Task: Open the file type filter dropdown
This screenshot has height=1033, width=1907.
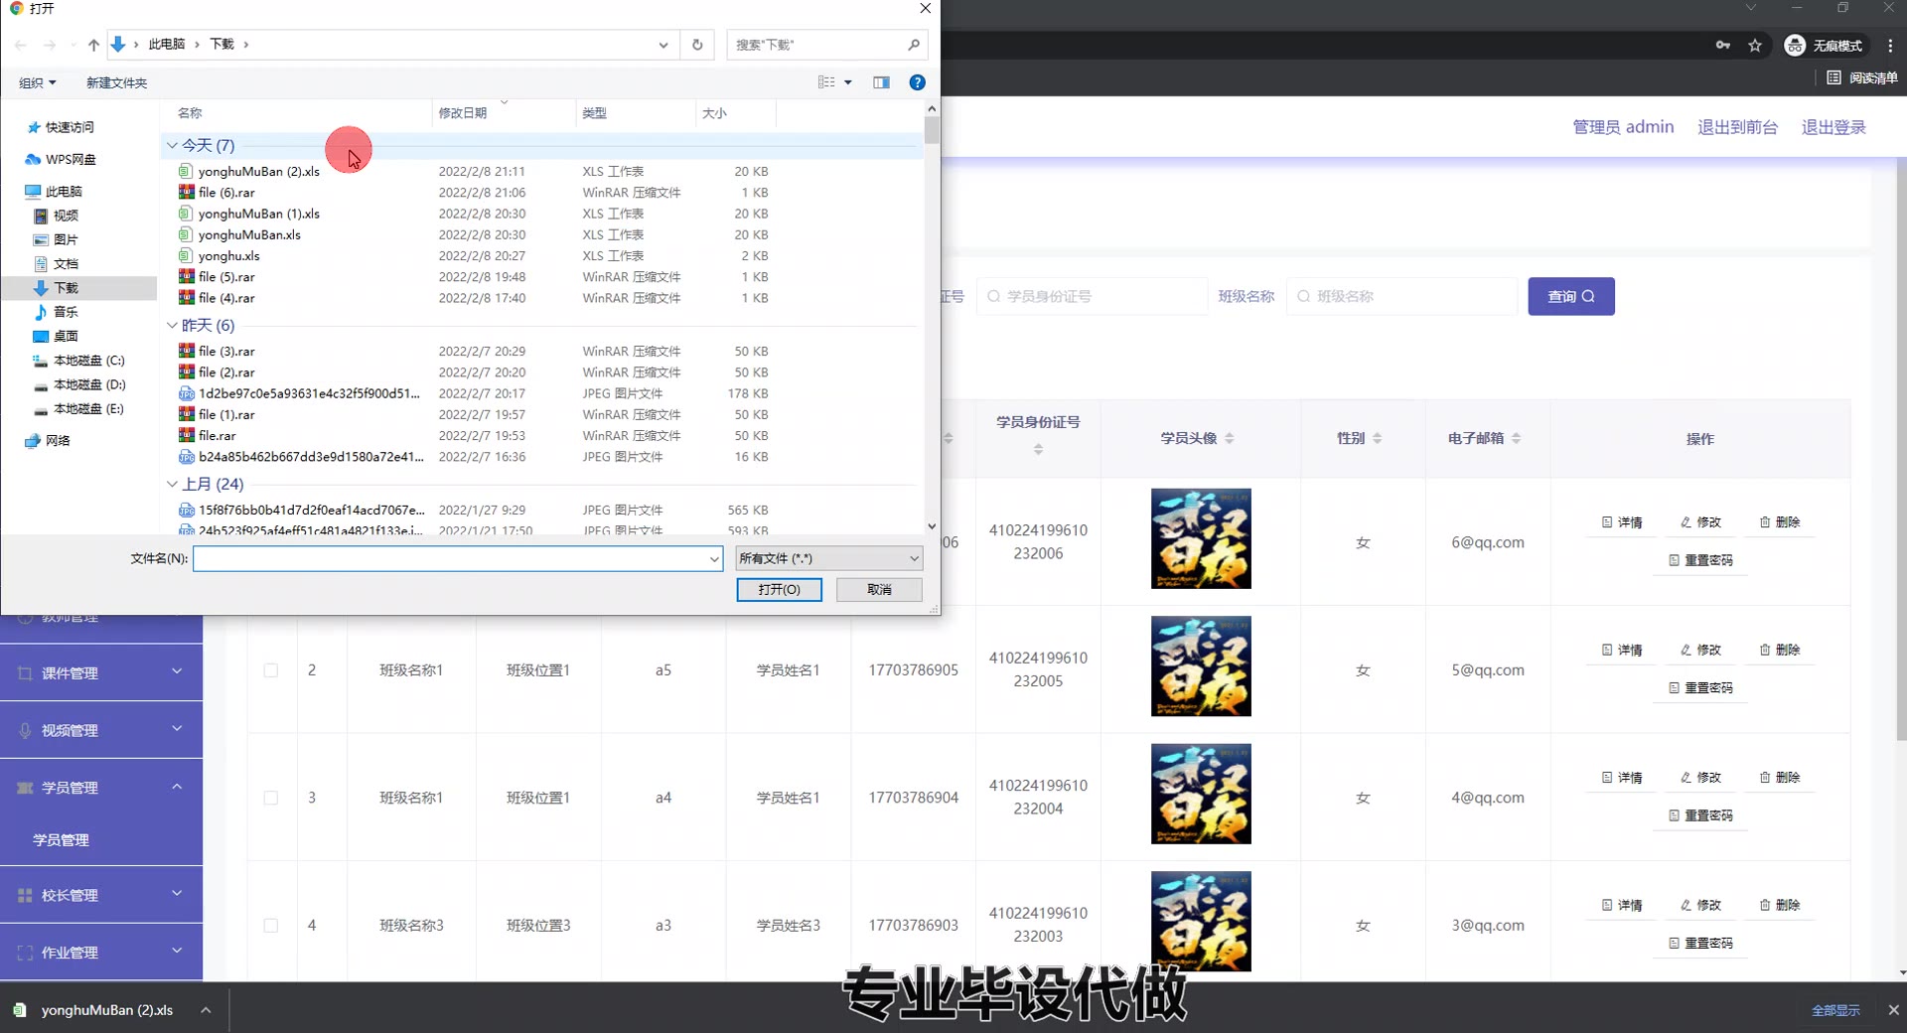Action: tap(828, 559)
